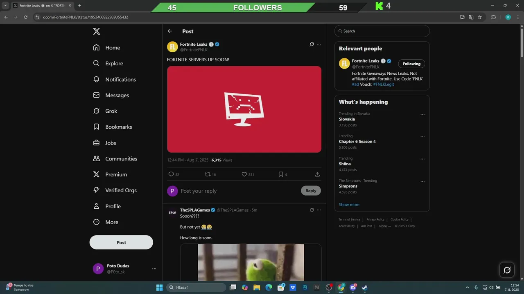
Task: Bookmark this tab with the star icon
Action: pyautogui.click(x=480, y=17)
